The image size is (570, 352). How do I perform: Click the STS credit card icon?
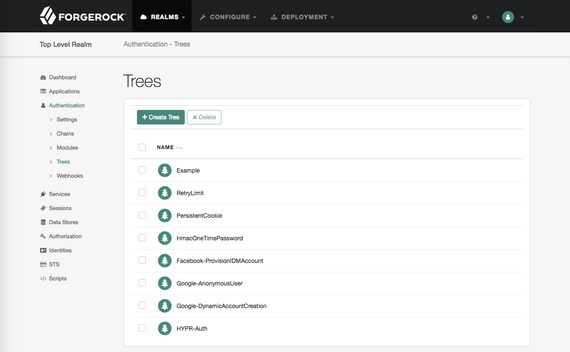pyautogui.click(x=43, y=265)
